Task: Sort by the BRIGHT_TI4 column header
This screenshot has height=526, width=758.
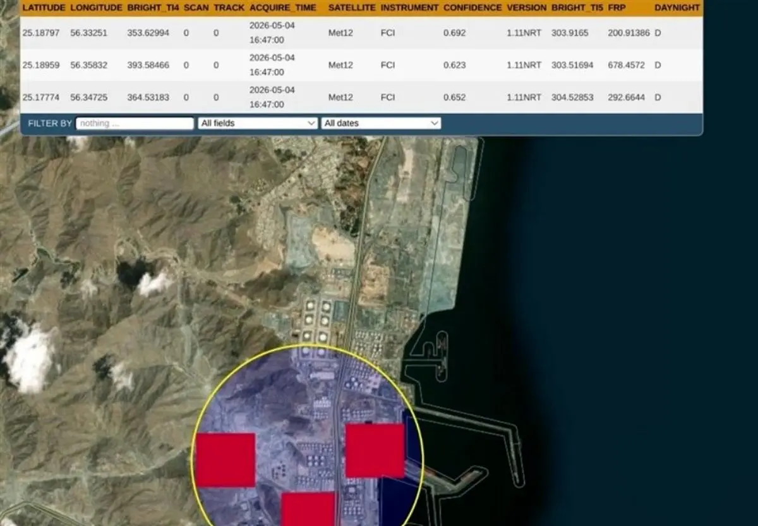Action: click(x=152, y=8)
